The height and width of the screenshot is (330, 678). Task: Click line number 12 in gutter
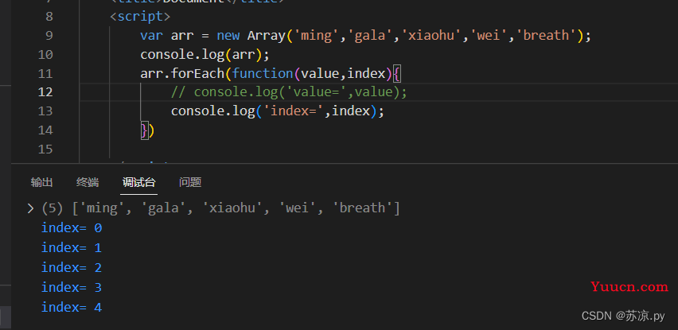click(x=45, y=92)
